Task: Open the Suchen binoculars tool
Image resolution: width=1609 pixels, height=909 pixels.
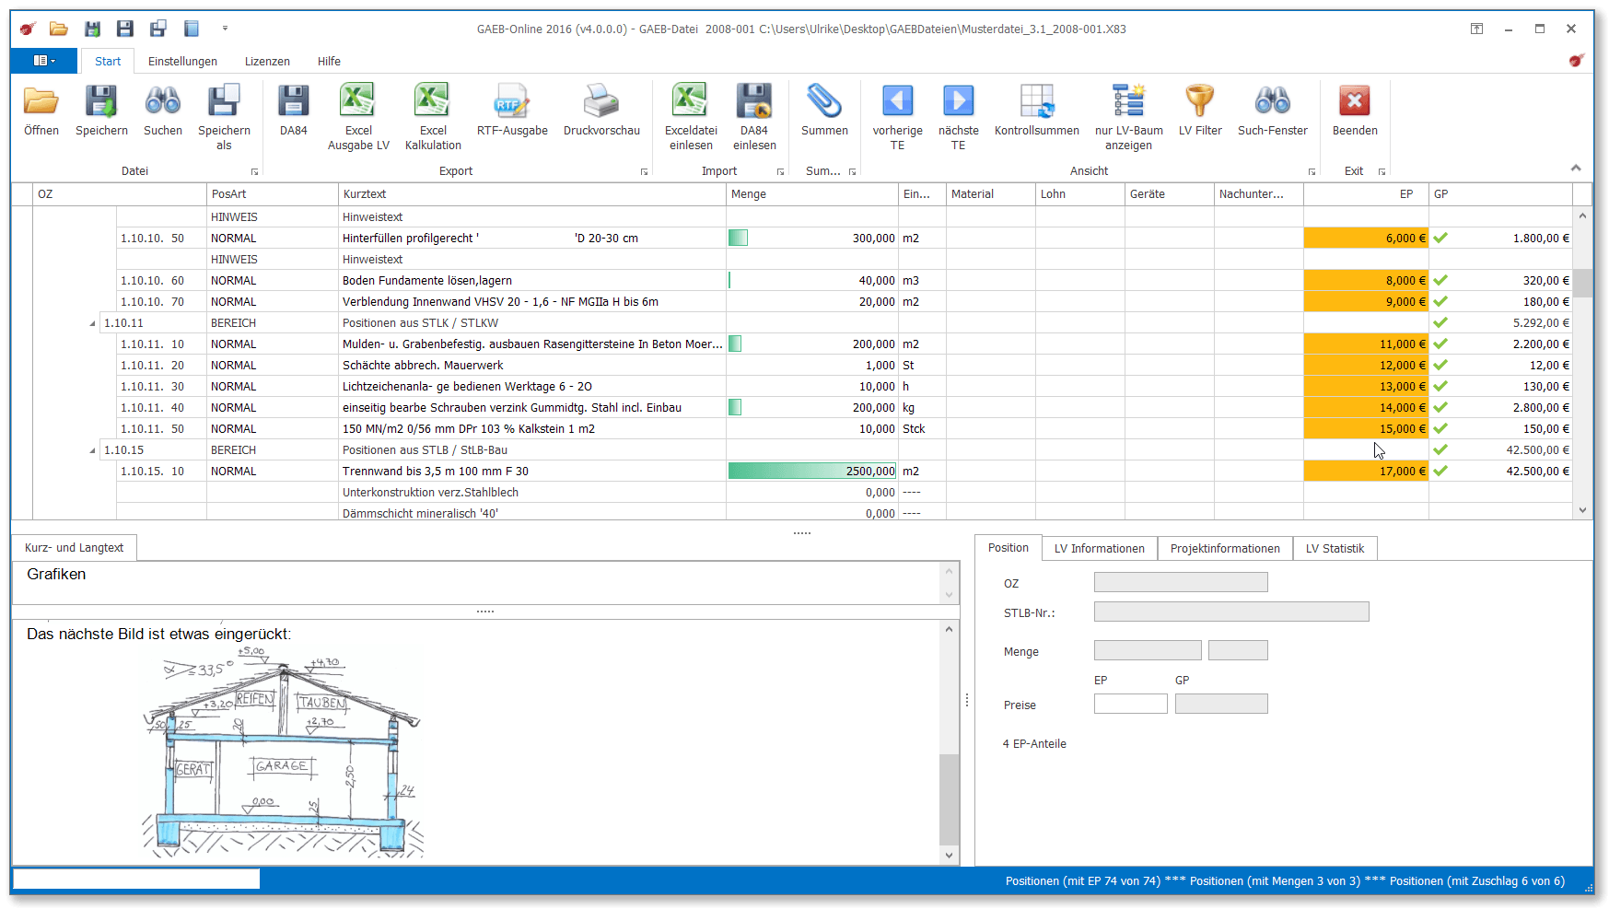Action: pos(162,102)
